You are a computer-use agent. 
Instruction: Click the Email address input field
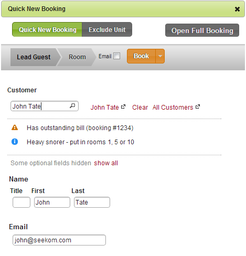pyautogui.click(x=59, y=240)
